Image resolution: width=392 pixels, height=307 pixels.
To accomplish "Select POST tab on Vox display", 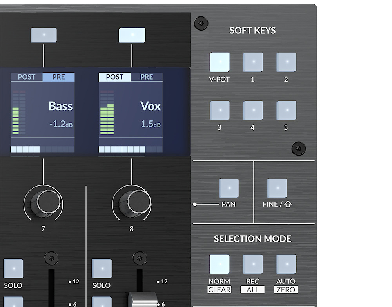I will (x=115, y=77).
